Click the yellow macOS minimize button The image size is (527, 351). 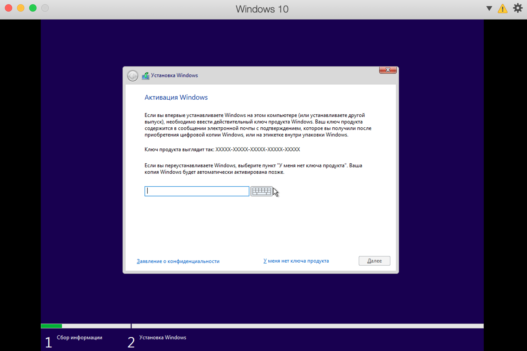pos(21,8)
